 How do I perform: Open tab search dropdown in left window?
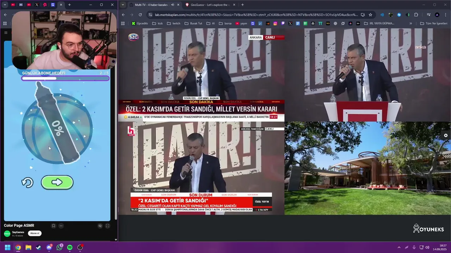tap(5, 5)
